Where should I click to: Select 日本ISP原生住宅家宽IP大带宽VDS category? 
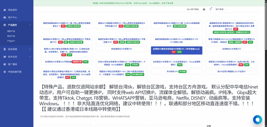(122, 63)
